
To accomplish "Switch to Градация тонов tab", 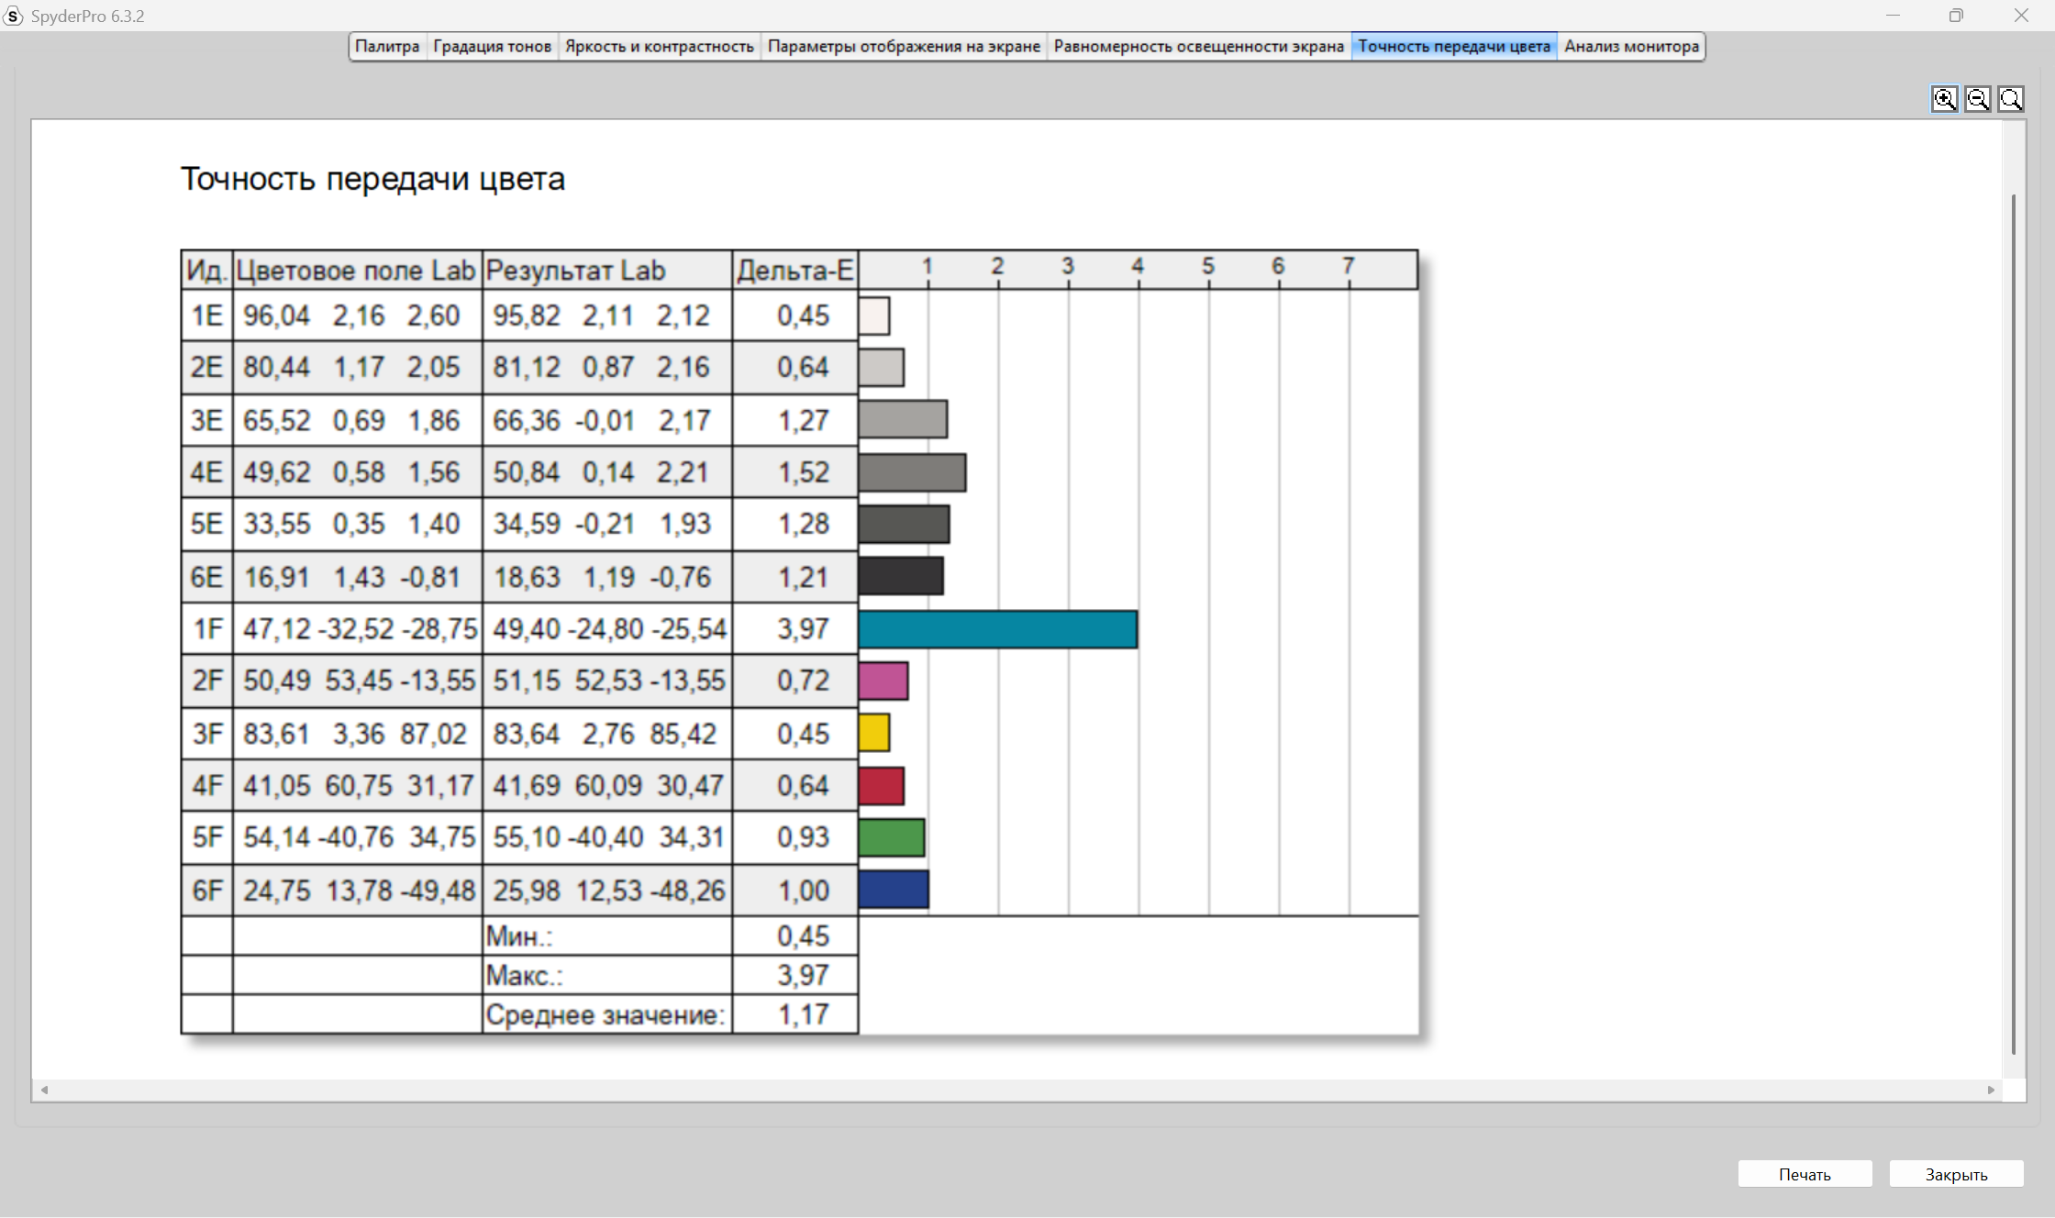I will coord(492,46).
